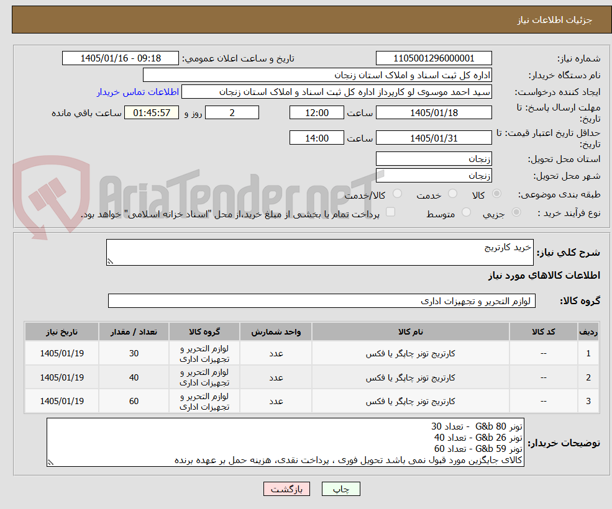612x509 pixels.
Task: Choose the متوسط purchase type radio
Action: [x=466, y=212]
